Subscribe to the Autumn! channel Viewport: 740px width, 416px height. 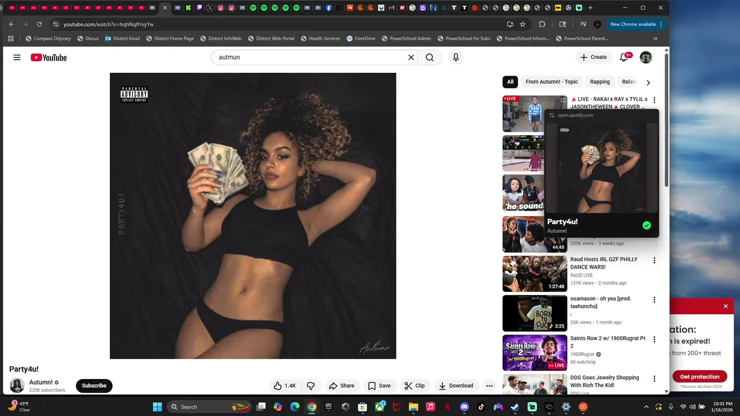[94, 385]
